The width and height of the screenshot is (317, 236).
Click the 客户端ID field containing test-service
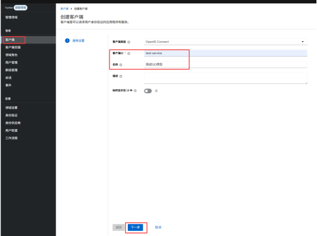pyautogui.click(x=225, y=53)
